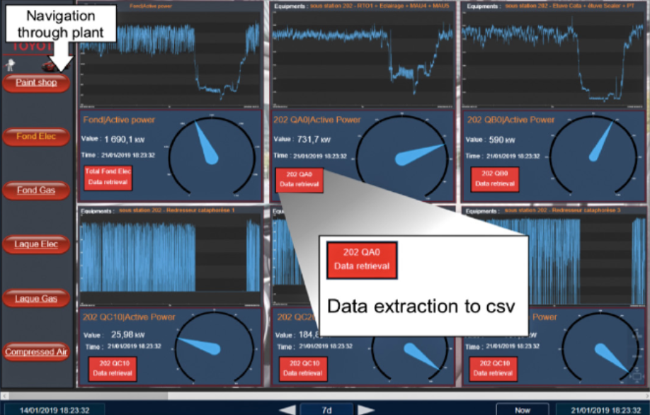Viewport: 650px width, 415px height.
Task: Jump to current time with Now button
Action: (x=523, y=410)
